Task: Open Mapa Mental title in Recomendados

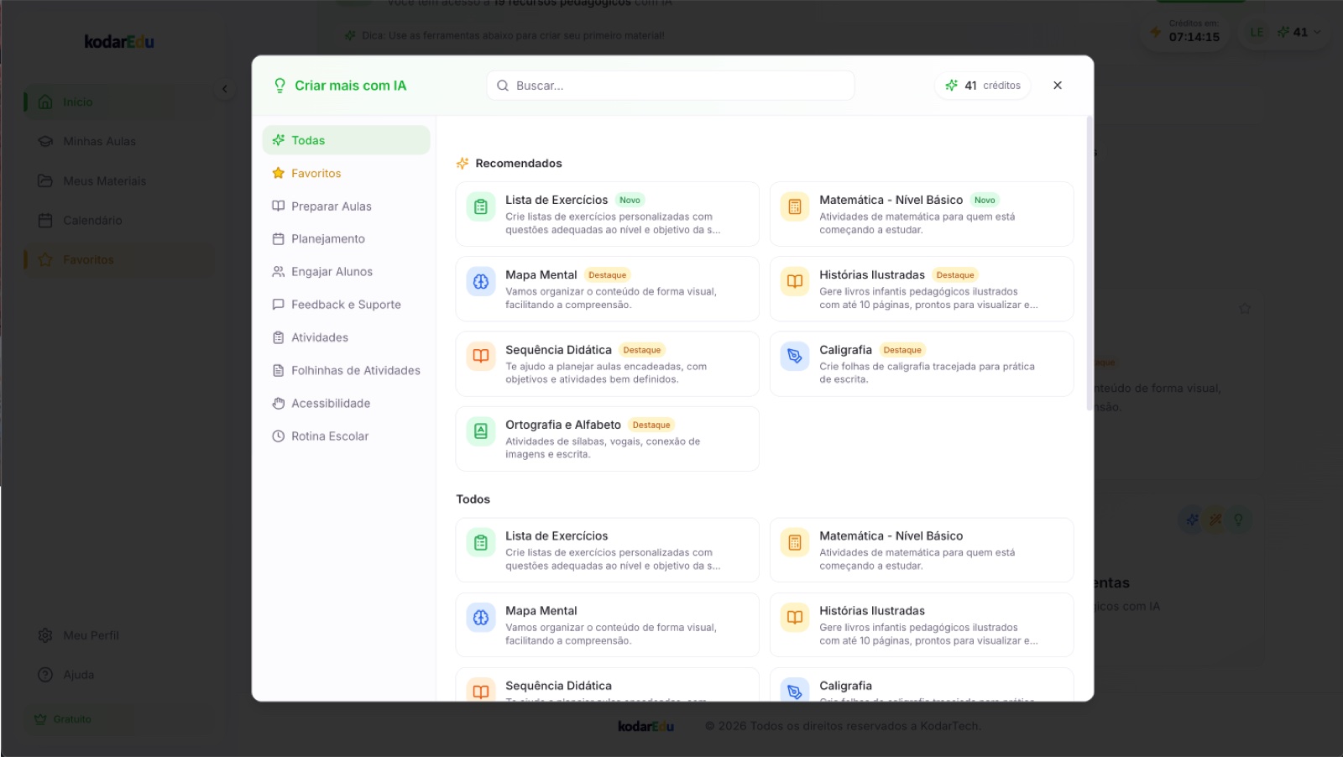Action: pos(541,274)
